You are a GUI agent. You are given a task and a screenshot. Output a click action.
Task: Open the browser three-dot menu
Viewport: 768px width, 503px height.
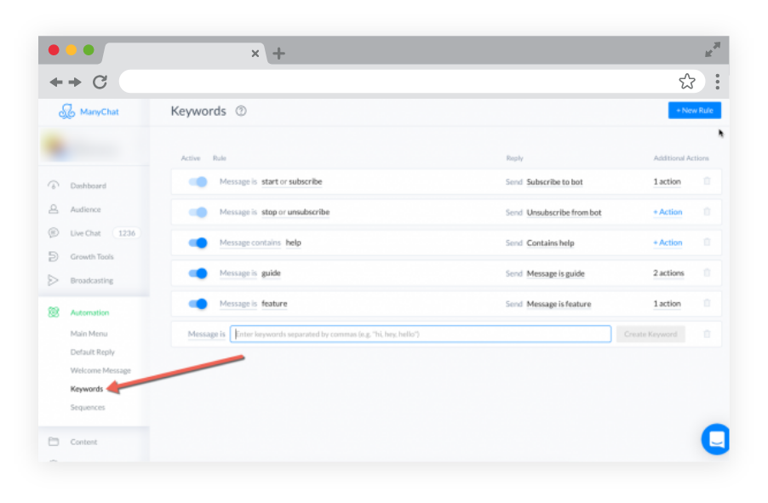click(x=717, y=82)
